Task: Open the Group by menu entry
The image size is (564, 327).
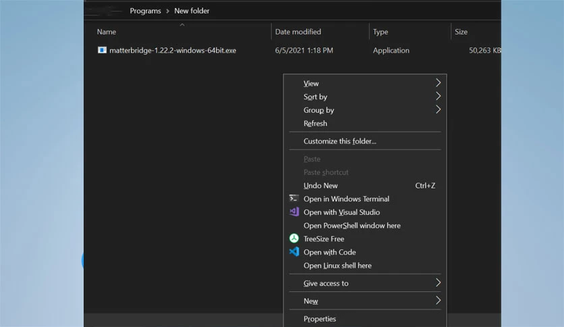Action: pyautogui.click(x=365, y=110)
